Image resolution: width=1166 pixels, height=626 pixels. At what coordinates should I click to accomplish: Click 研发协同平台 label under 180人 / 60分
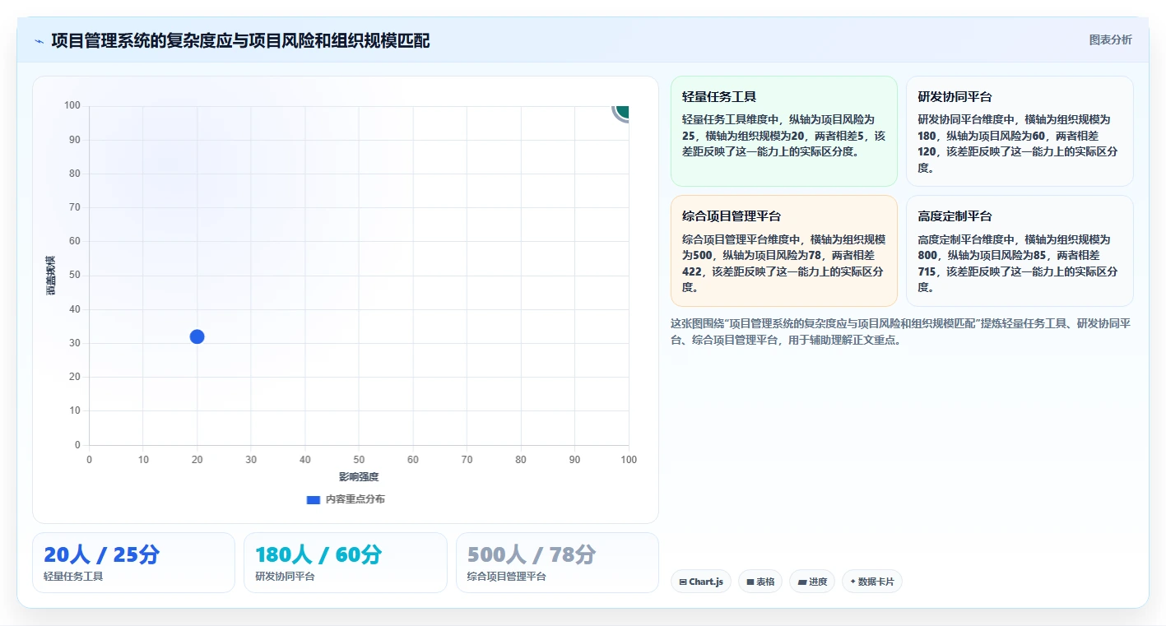click(285, 577)
